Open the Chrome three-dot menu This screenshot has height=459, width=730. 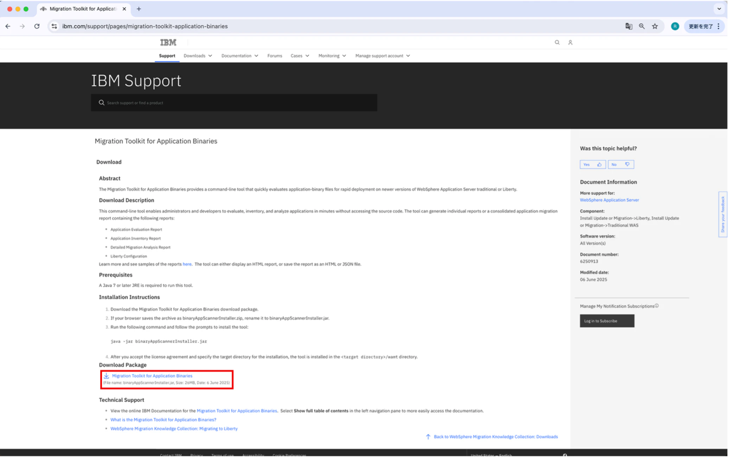(x=718, y=26)
